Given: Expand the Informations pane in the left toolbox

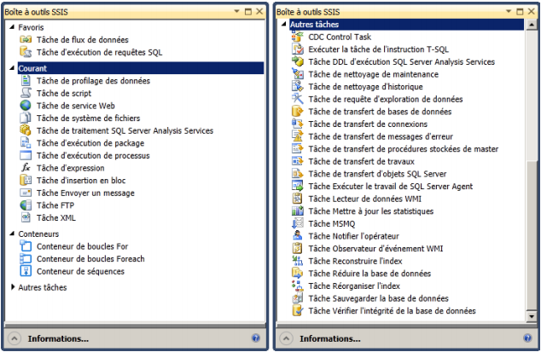Looking at the screenshot, I should pos(14,338).
